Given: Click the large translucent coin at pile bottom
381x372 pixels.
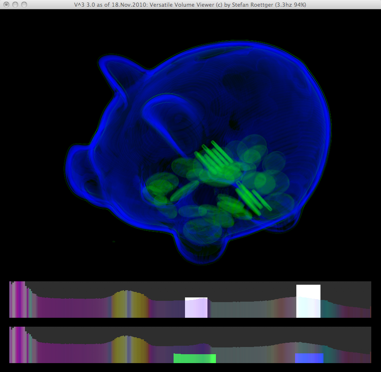Looking at the screenshot, I should click(x=202, y=231).
